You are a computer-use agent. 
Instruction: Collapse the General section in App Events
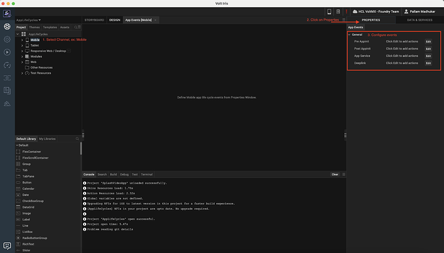tap(349, 35)
